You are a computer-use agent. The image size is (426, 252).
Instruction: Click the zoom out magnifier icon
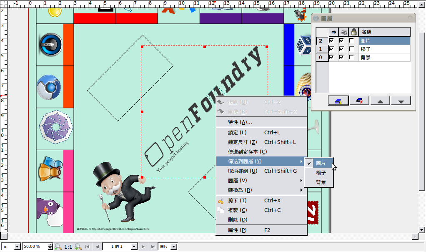tap(58, 247)
